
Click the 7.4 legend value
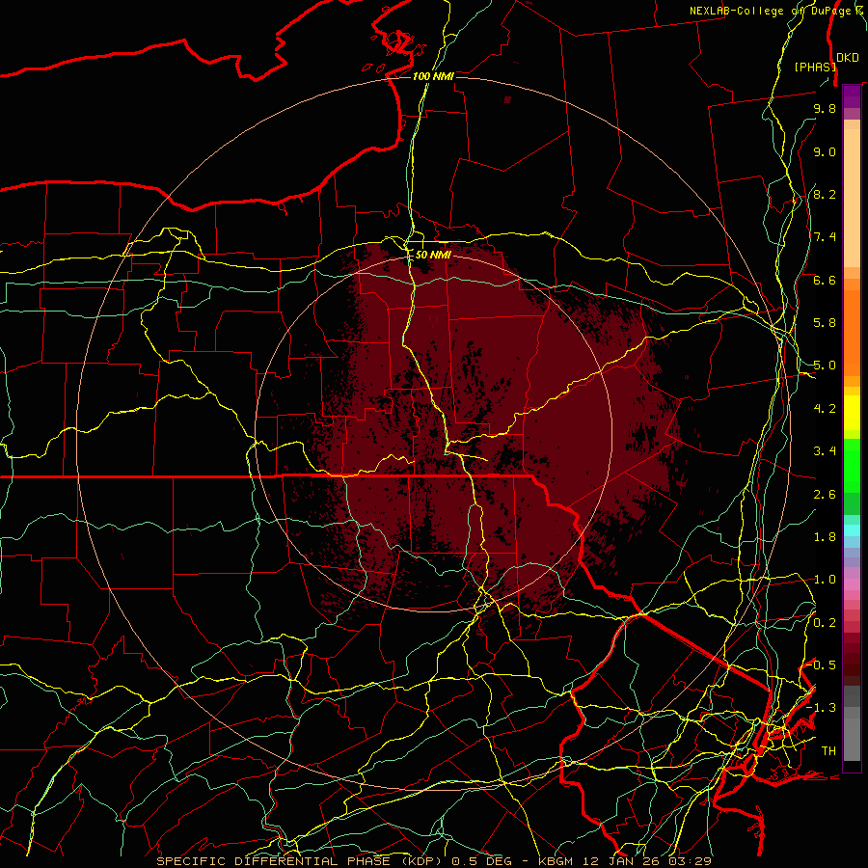click(x=825, y=237)
